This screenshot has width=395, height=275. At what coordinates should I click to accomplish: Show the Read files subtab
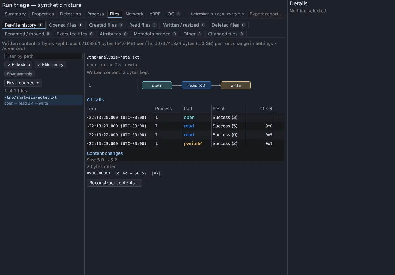tap(143, 25)
